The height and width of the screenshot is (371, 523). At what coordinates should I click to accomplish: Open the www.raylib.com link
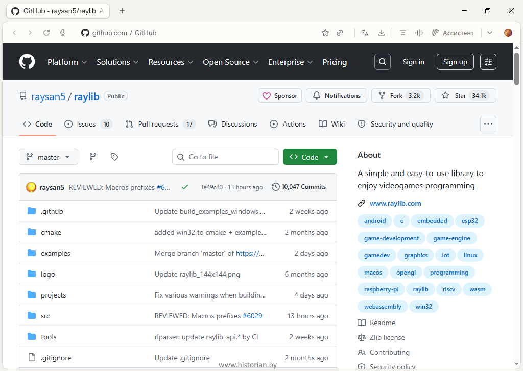[x=395, y=203]
